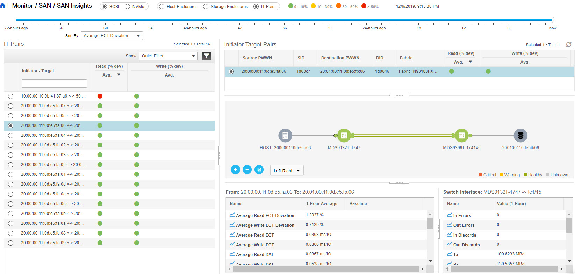Select radio for source PWWN 20:00:00:11:0d:e5:fa:06 row

point(231,71)
